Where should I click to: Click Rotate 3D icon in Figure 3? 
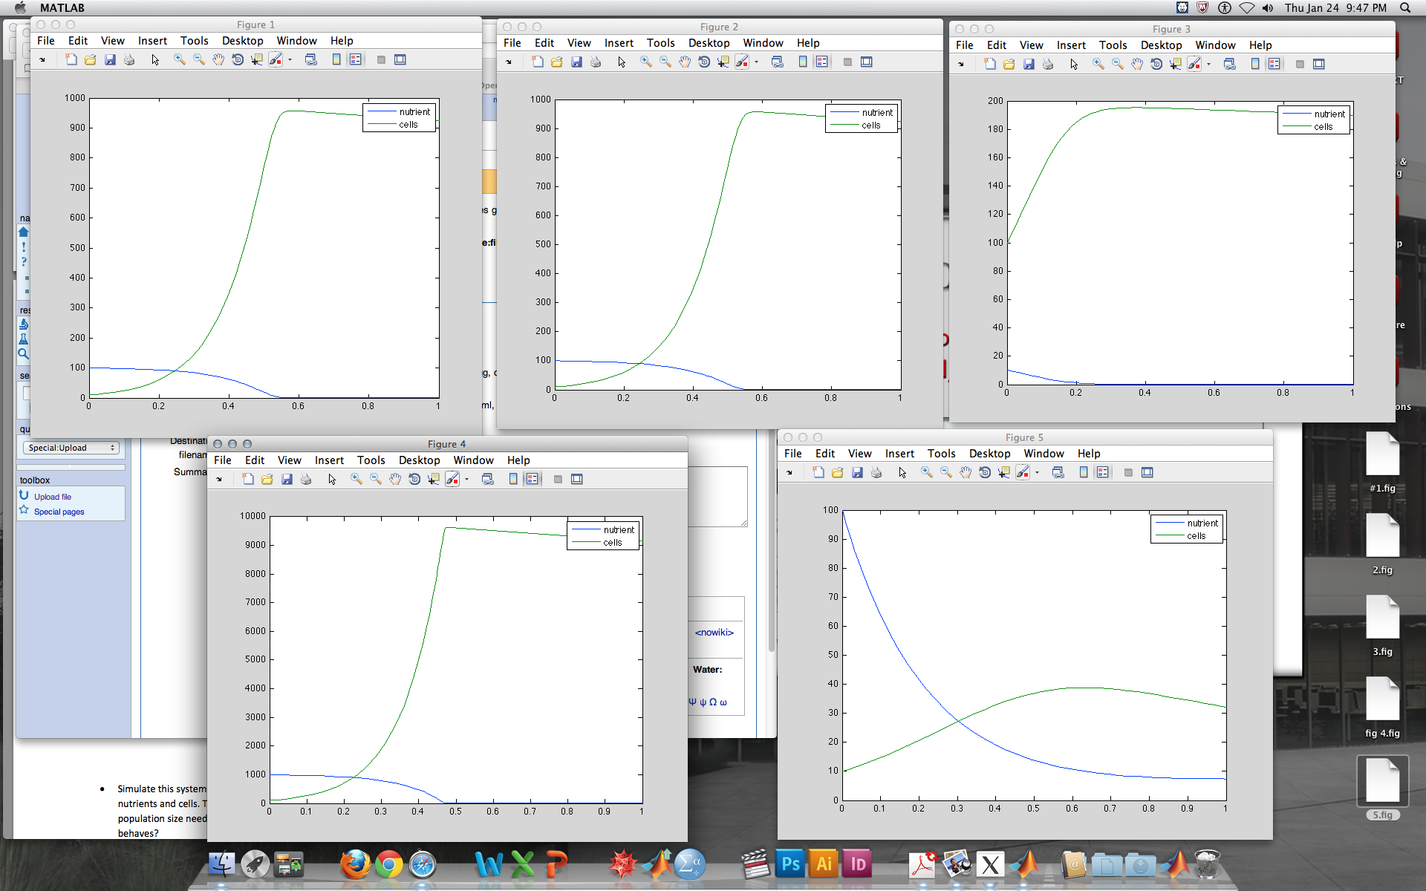(x=1156, y=64)
